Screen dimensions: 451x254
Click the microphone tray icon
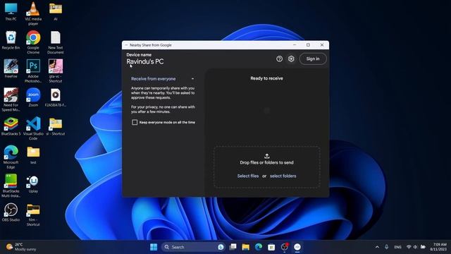pyautogui.click(x=387, y=247)
